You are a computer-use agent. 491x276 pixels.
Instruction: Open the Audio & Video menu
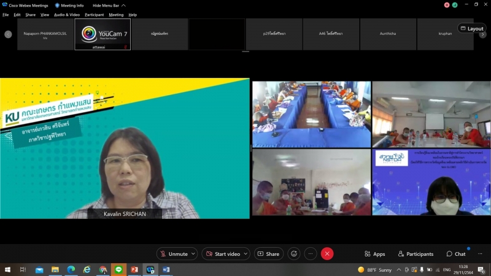(67, 15)
